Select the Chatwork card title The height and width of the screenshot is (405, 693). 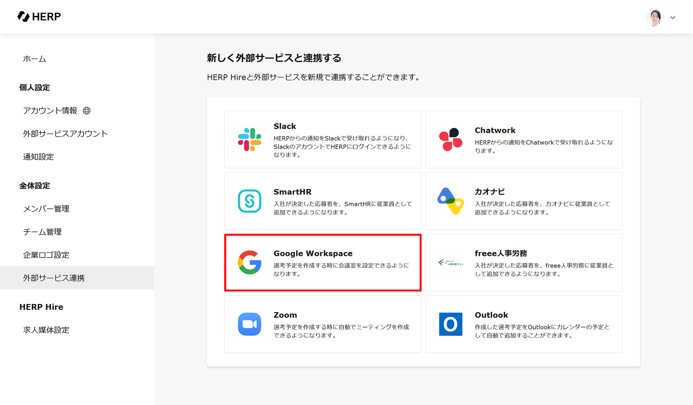tap(495, 130)
